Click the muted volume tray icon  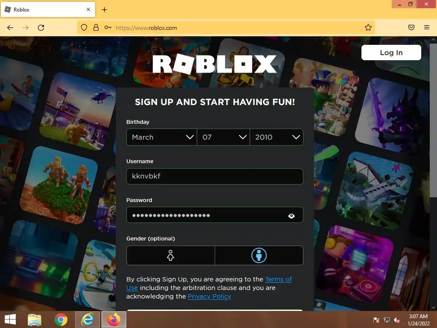pyautogui.click(x=397, y=319)
